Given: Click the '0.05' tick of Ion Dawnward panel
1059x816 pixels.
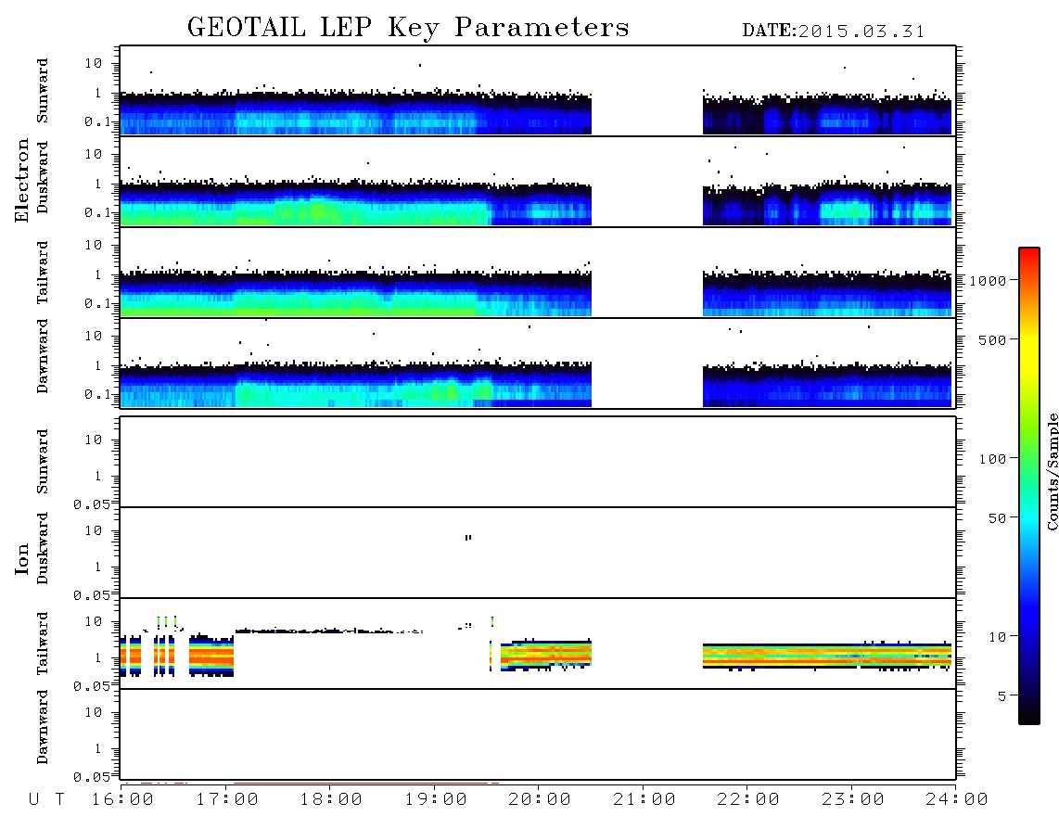Looking at the screenshot, I should (x=92, y=777).
